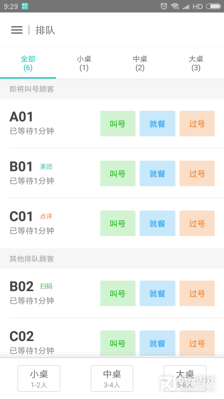Tap the Wi-Fi status icon
Image resolution: width=224 pixels, height=399 pixels.
coord(175,6)
